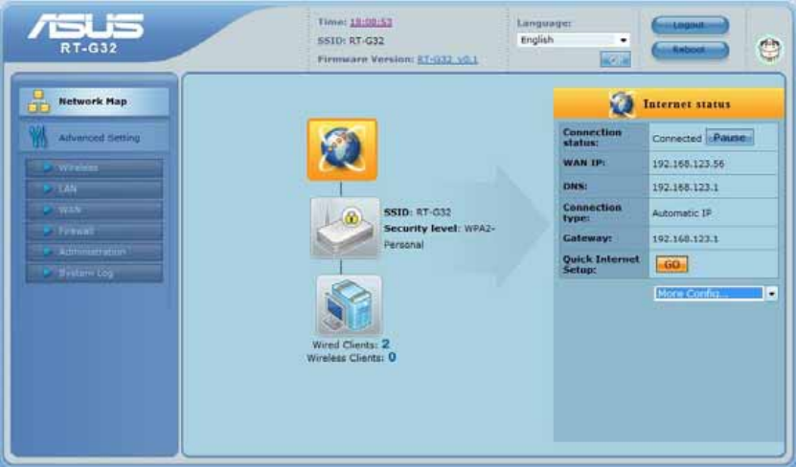
Task: Click the Gateway value 192.168.123.1
Action: 685,239
